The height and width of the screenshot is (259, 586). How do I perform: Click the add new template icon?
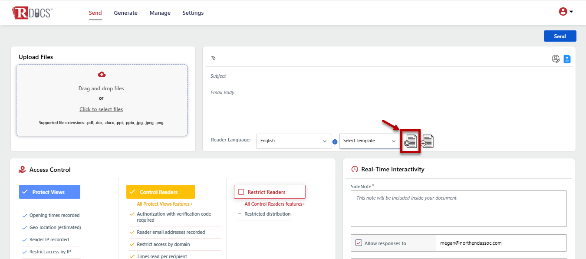[x=427, y=141]
